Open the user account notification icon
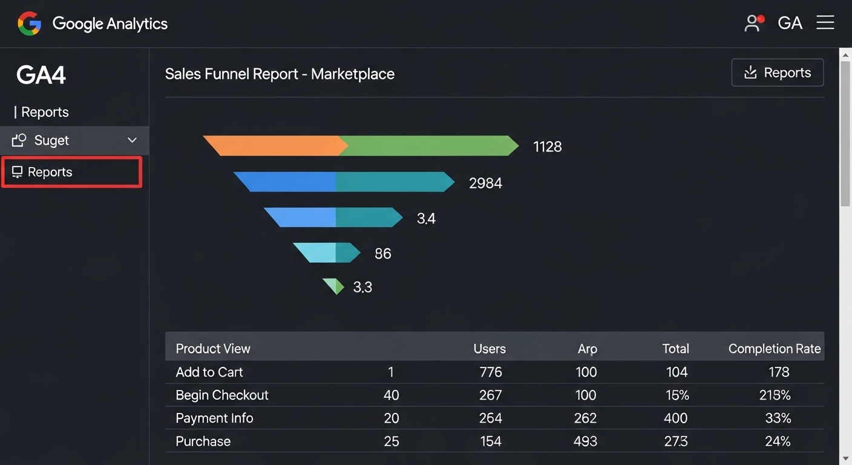 click(x=754, y=23)
